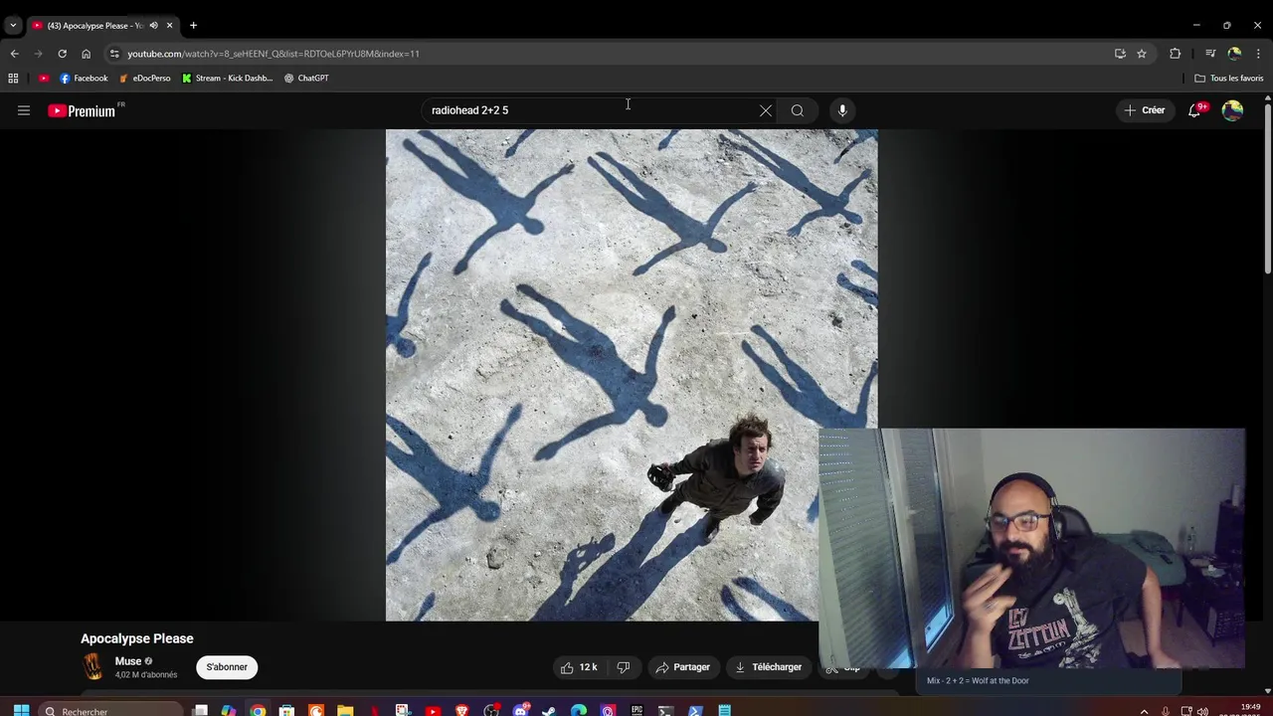Open Chrome from the taskbar
The height and width of the screenshot is (716, 1273).
[258, 710]
